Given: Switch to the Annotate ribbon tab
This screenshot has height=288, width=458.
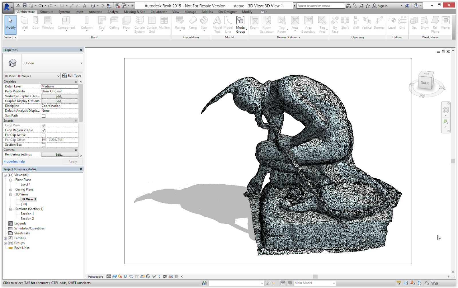Looking at the screenshot, I should point(95,12).
